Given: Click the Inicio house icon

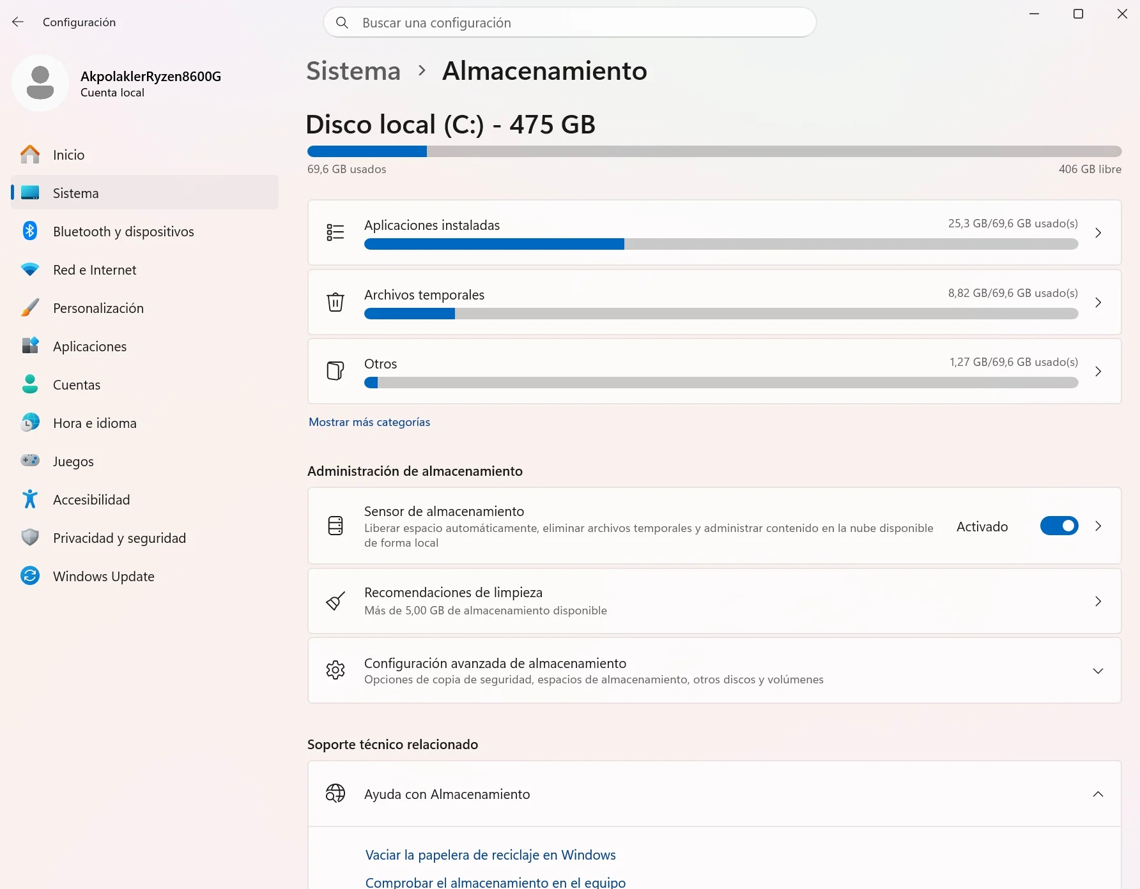Looking at the screenshot, I should click(x=30, y=155).
